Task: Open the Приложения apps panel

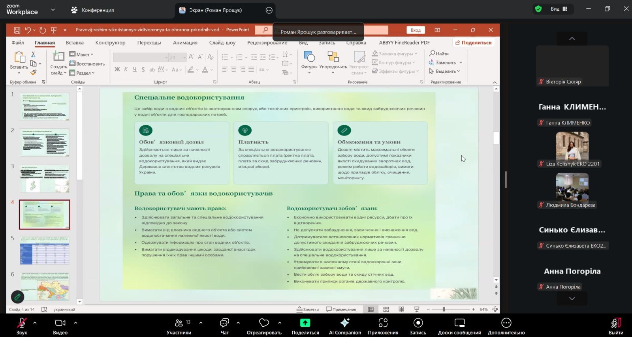Action: 383,323
